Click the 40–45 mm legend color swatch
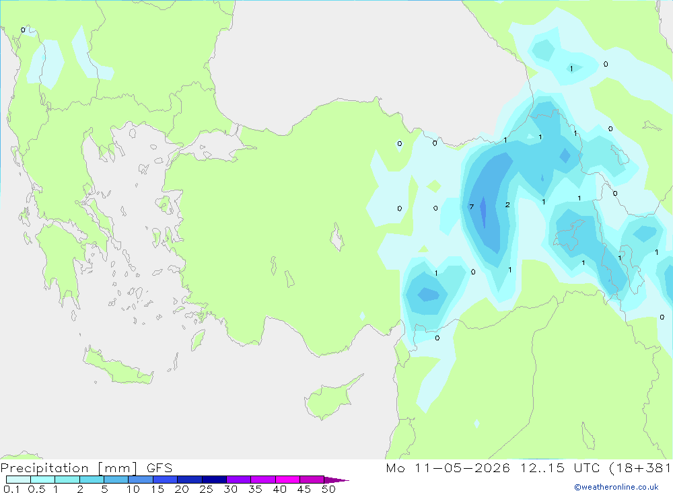 coord(287,480)
